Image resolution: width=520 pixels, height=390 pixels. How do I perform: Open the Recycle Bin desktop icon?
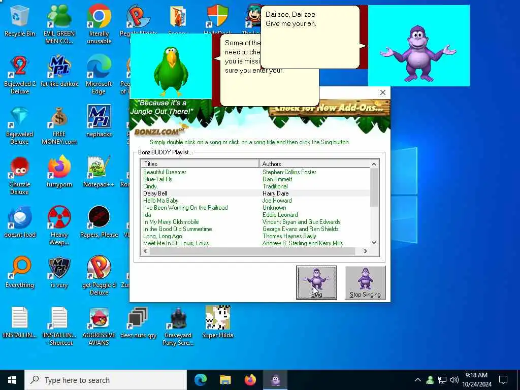point(20,20)
